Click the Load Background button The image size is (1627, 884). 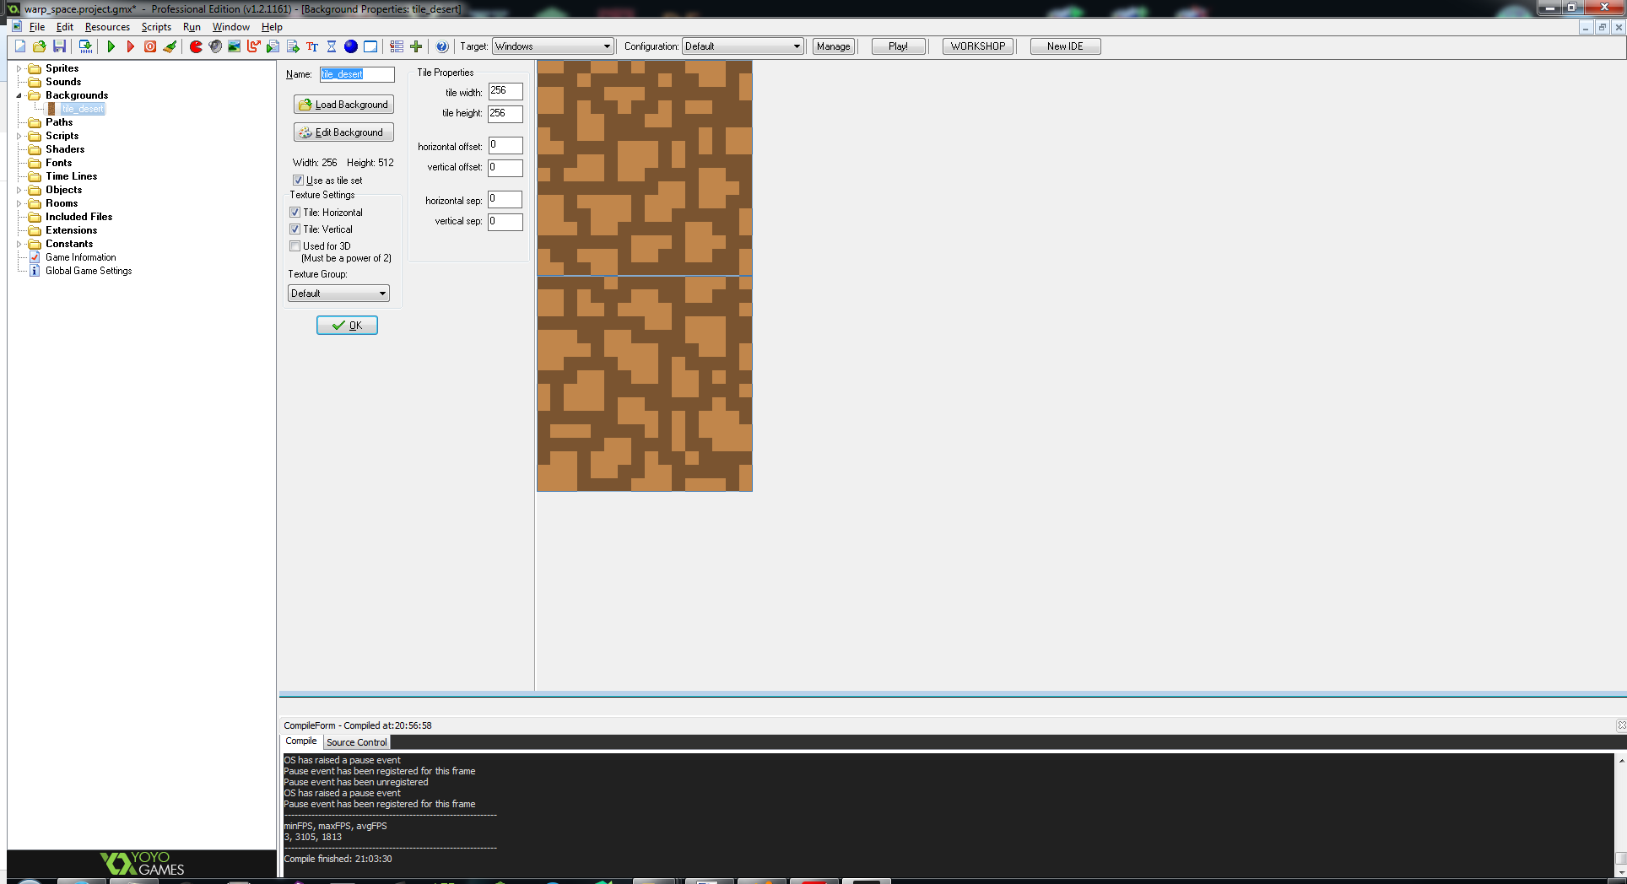point(343,105)
